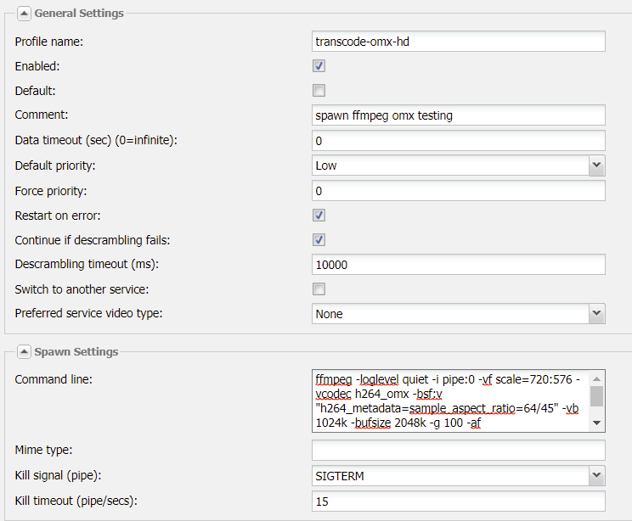
Task: Click the empty Mime type field
Action: (458, 451)
